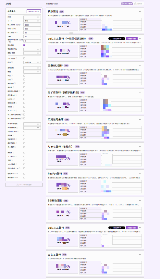This screenshot has height=279, width=160.
Task: Click ご相談はこちら on auじぶん銀行(一般団信選択時) card
Action: [132, 39]
